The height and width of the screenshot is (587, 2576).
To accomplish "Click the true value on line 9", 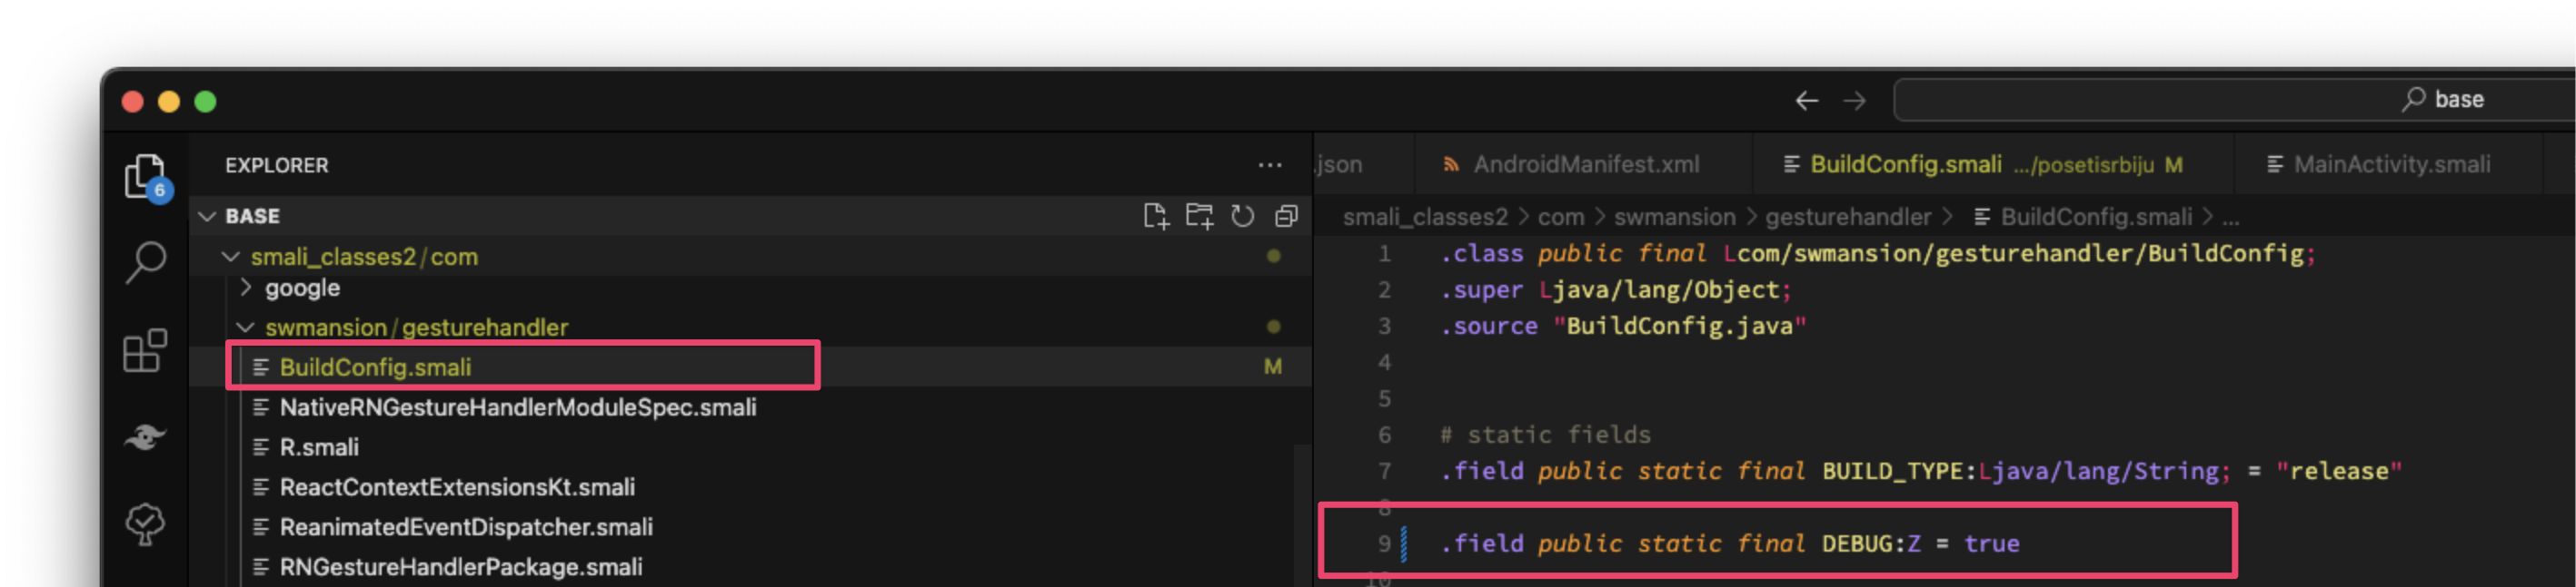I will click(1991, 543).
